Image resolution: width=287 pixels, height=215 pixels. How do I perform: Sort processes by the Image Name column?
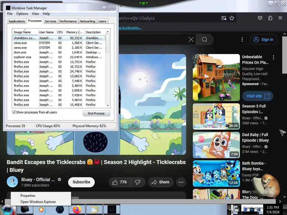(25, 32)
